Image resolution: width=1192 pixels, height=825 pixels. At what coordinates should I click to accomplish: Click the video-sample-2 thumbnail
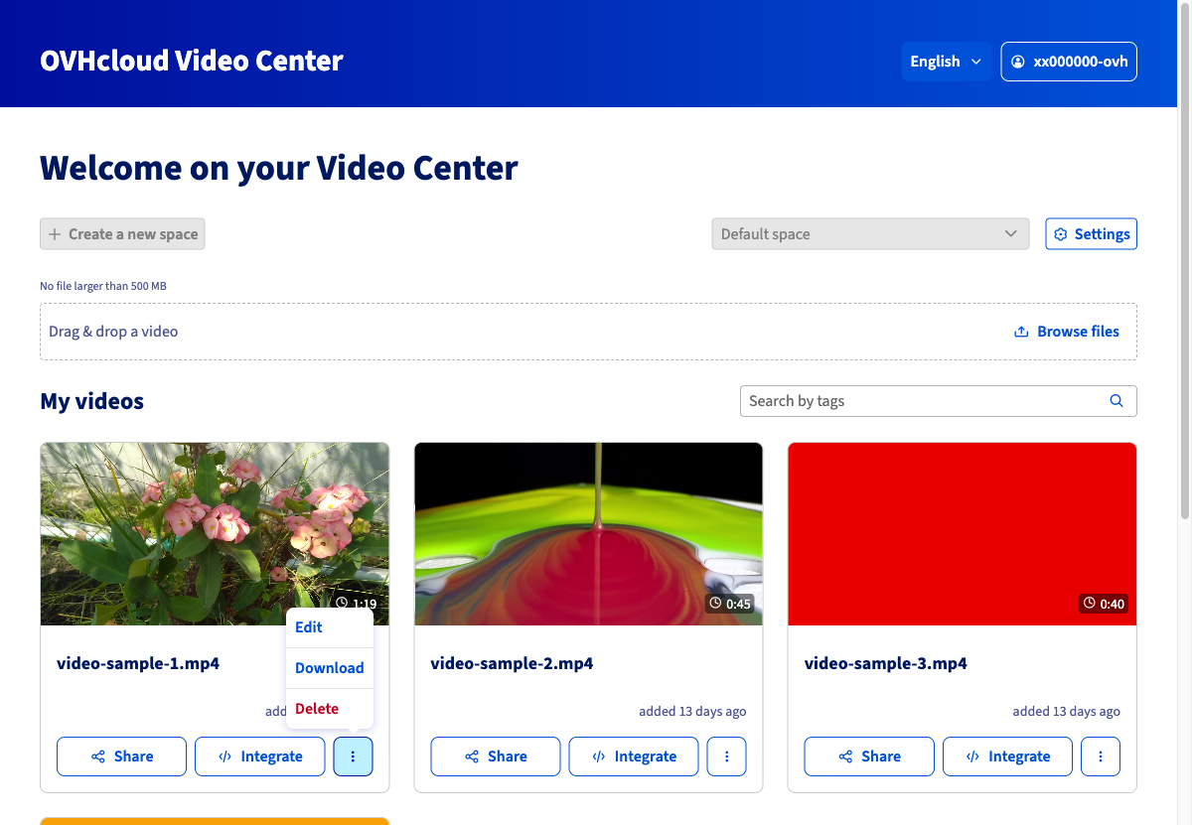coord(588,533)
